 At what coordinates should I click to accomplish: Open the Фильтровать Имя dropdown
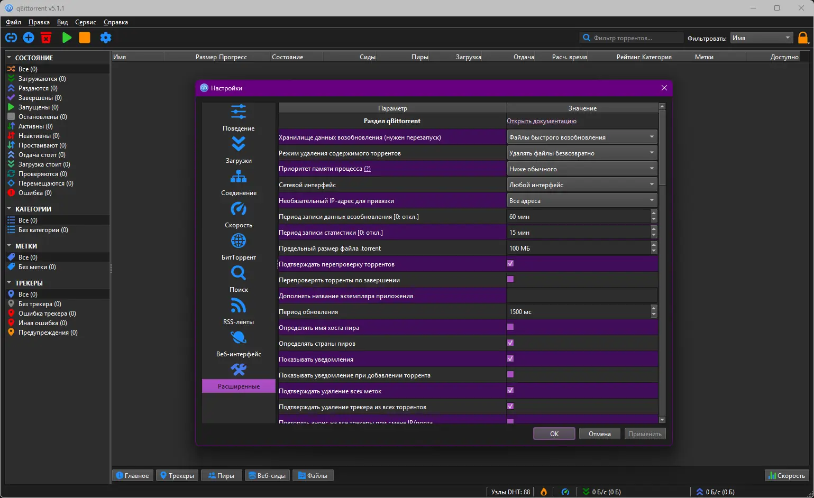[762, 38]
